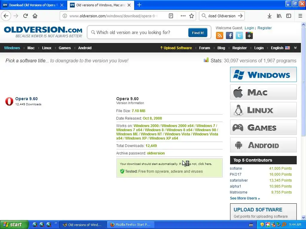306x229 pixels.
Task: Click the Windows platform banner button
Action: [263, 74]
